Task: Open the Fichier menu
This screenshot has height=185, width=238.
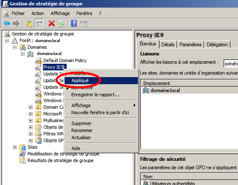Action: (18, 13)
